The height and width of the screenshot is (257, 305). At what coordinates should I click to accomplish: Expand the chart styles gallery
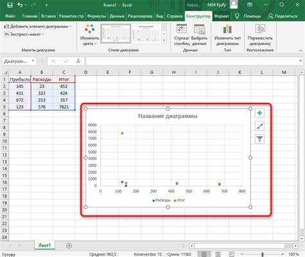[x=164, y=40]
